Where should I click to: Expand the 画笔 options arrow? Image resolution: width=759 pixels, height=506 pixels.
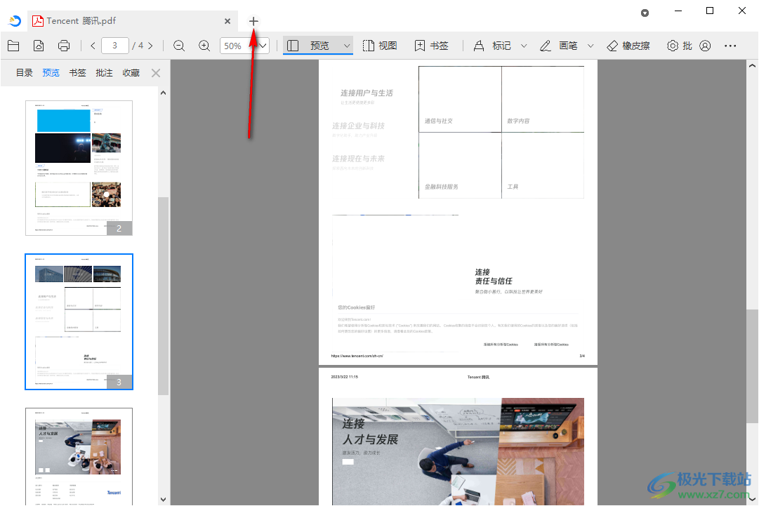point(590,46)
